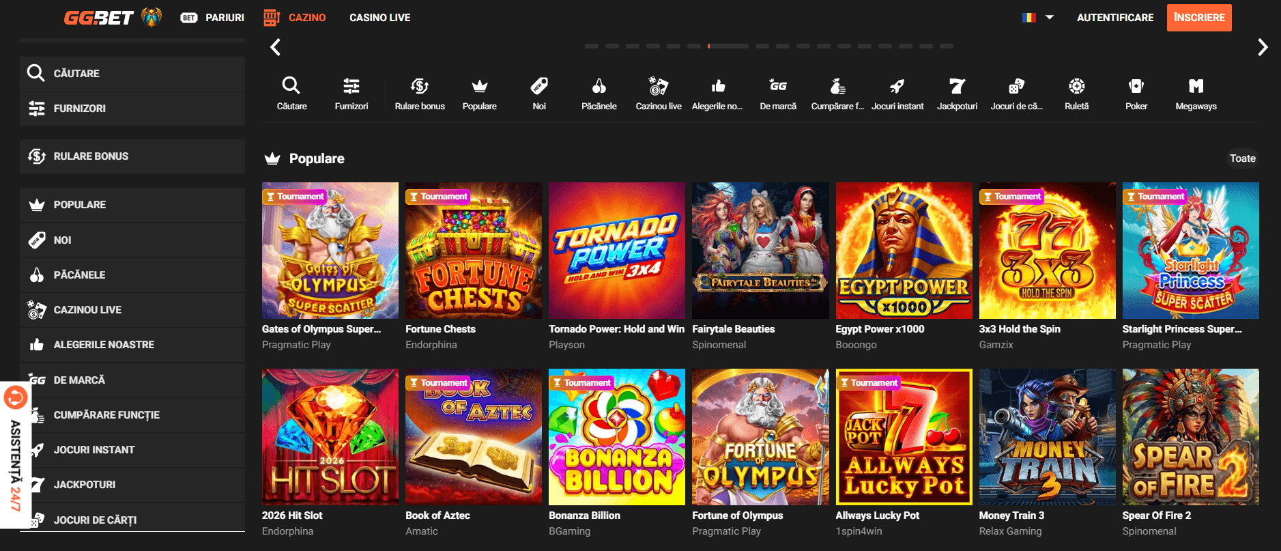The height and width of the screenshot is (551, 1281).
Task: Select PĂCĂNELE in the left sidebar
Action: (x=132, y=275)
